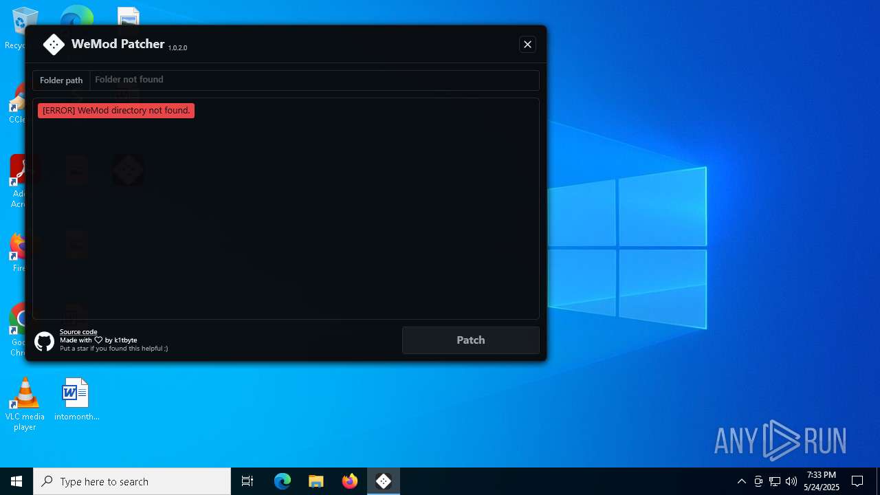Screen dimensions: 880x495
Task: Open the volume control tray icon
Action: [x=791, y=481]
